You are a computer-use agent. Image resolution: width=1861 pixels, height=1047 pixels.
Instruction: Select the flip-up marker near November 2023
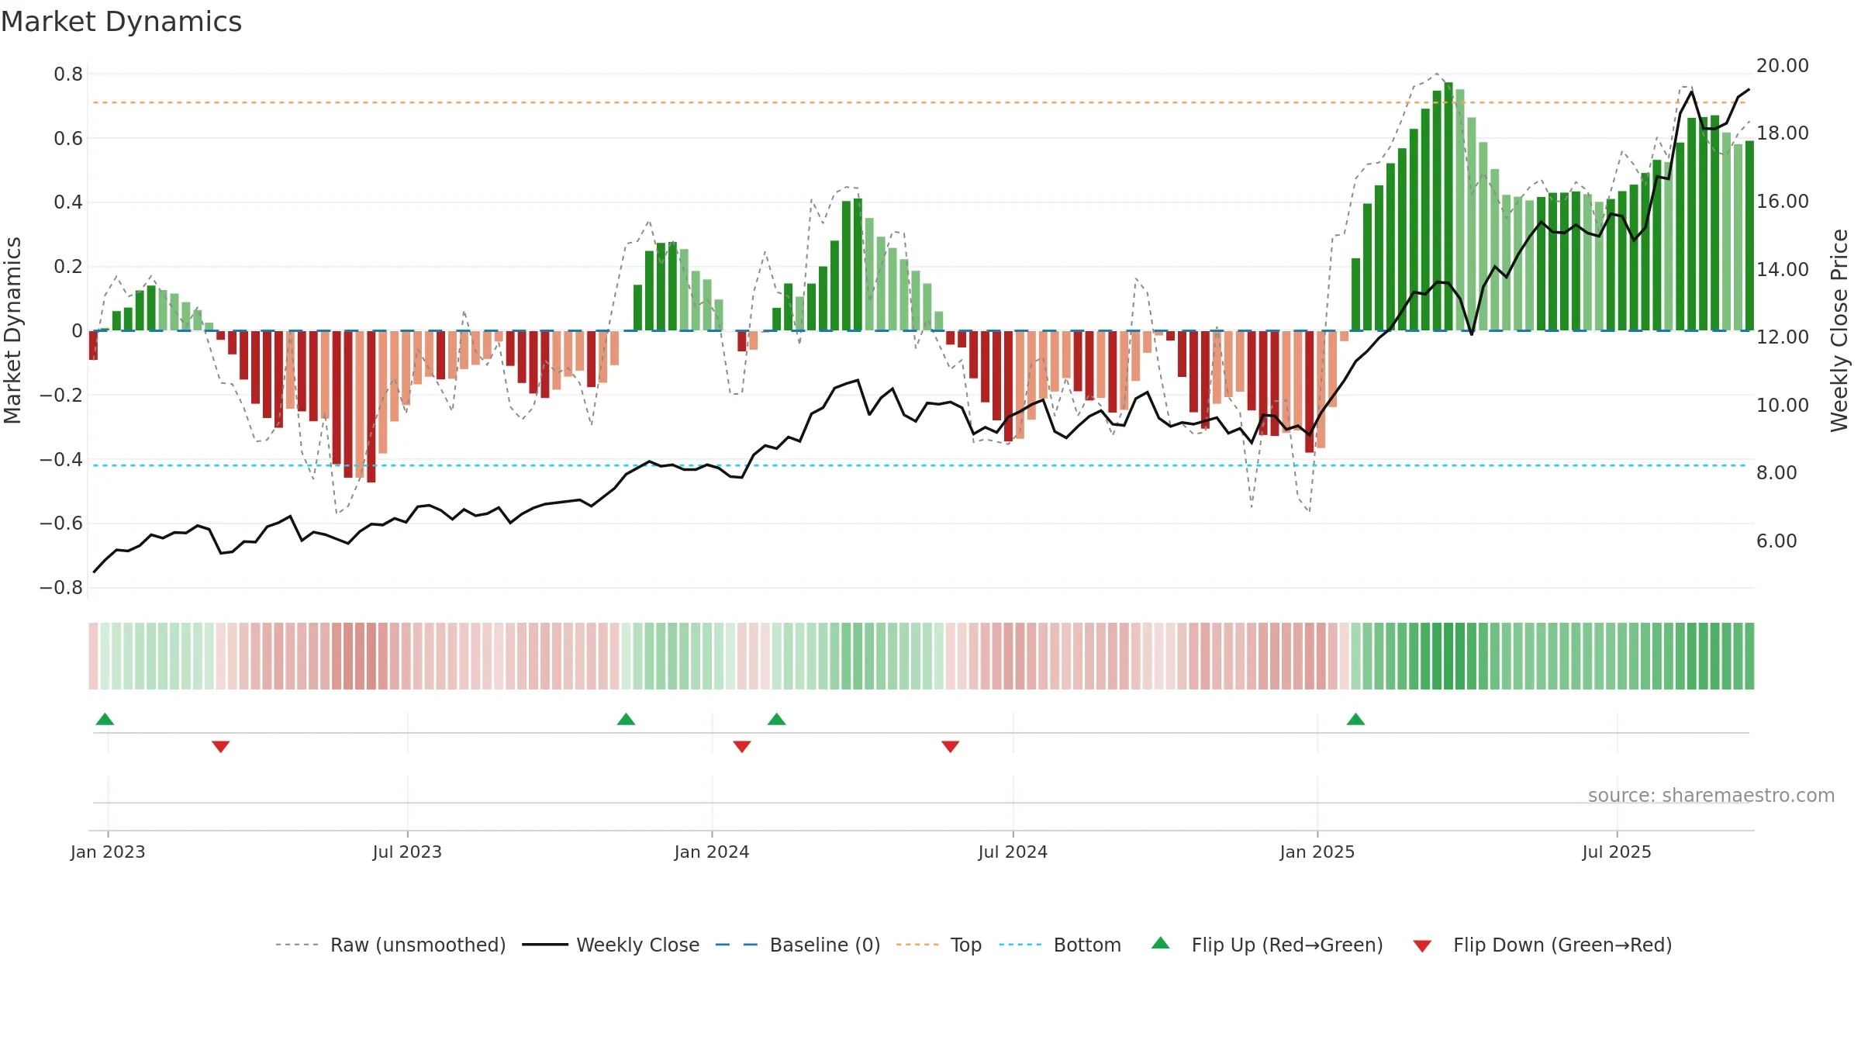[626, 719]
